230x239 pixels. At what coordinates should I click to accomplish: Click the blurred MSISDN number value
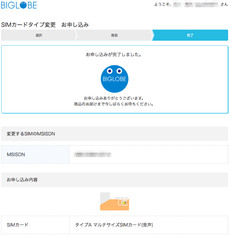tap(93, 154)
